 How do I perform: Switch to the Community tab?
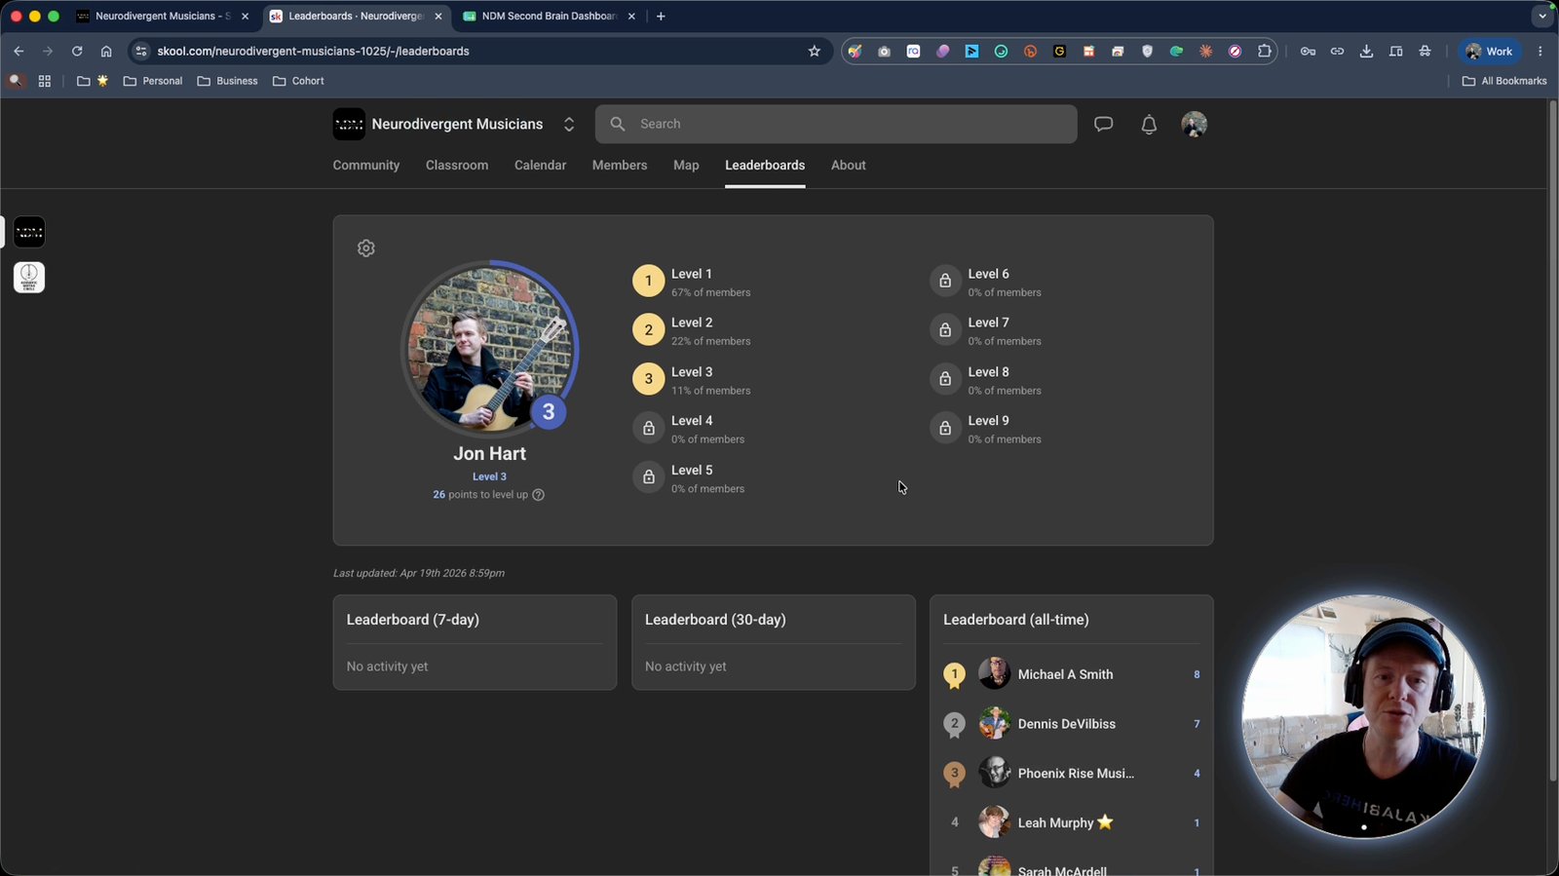point(366,165)
